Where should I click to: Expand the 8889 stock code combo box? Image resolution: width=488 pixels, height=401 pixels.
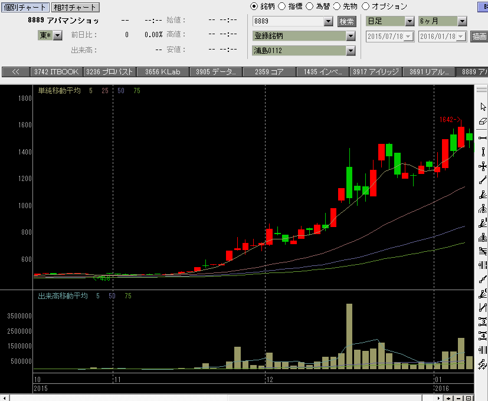(x=328, y=21)
